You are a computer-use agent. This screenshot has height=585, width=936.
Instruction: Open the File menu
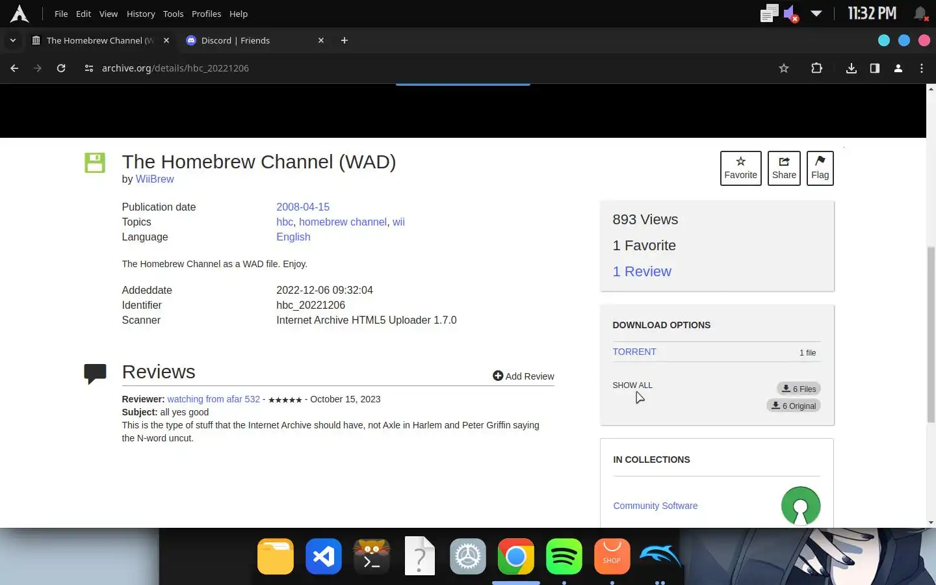[61, 14]
